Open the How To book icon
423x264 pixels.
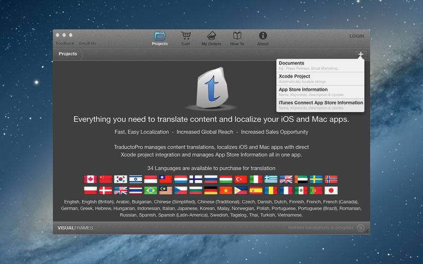point(237,36)
